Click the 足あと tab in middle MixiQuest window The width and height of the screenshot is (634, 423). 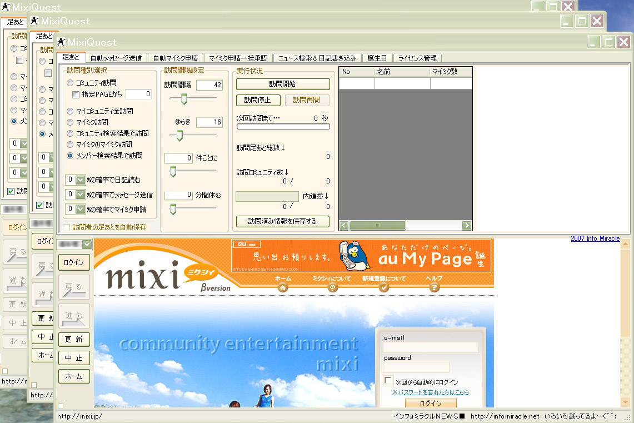[x=44, y=36]
